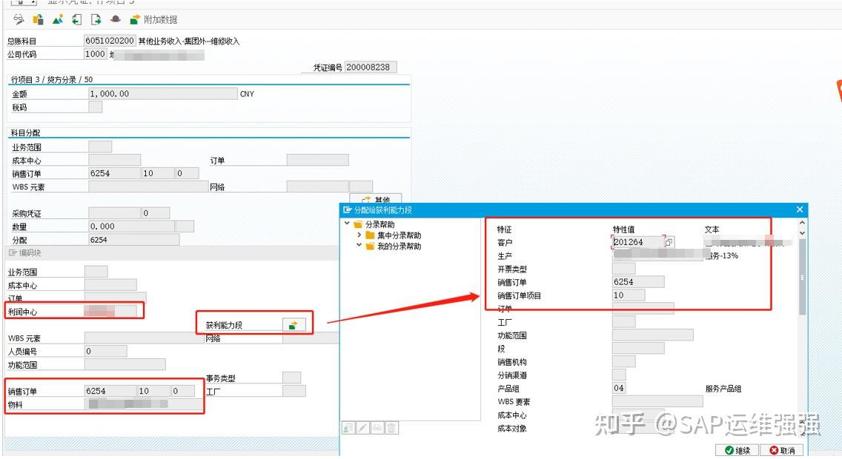
Task: Click the hat icon in the toolbar
Action: [x=115, y=19]
